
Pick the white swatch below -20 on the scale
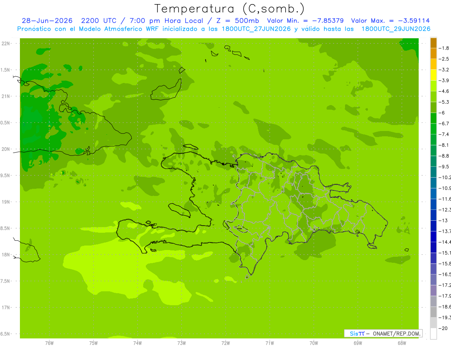tap(433, 333)
